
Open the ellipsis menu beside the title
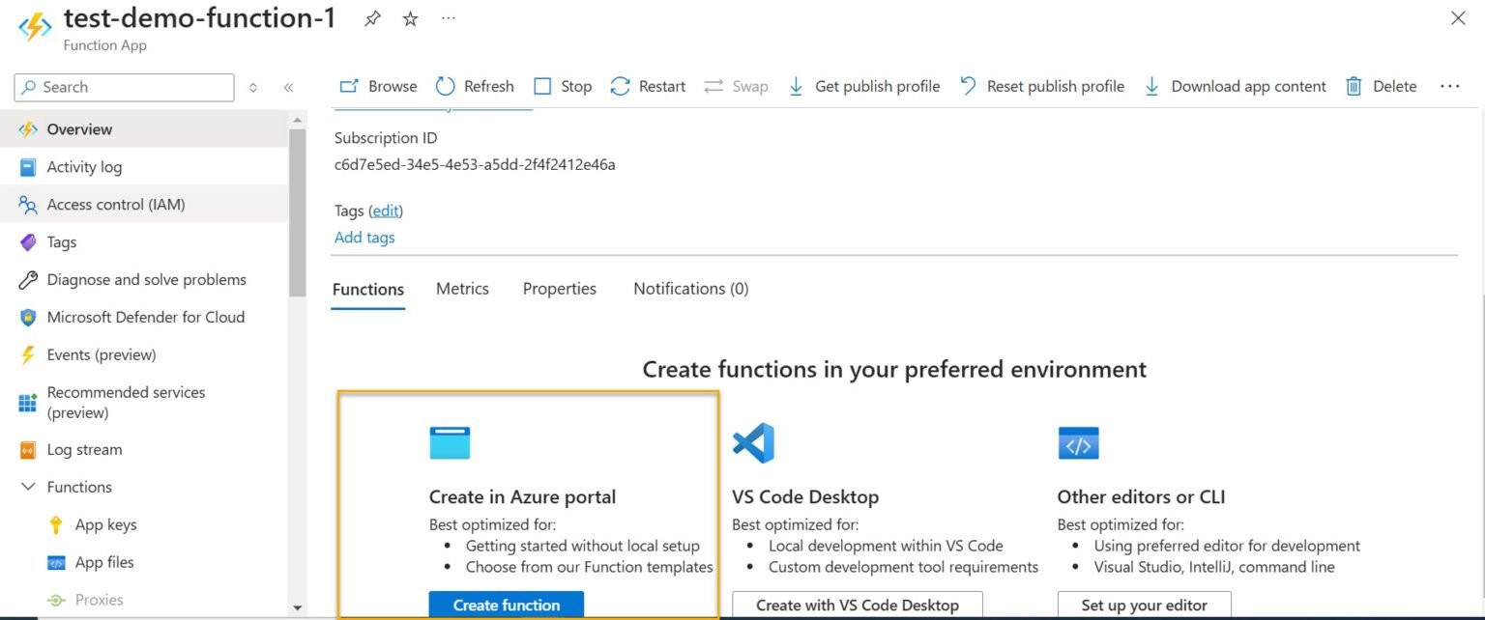(448, 18)
